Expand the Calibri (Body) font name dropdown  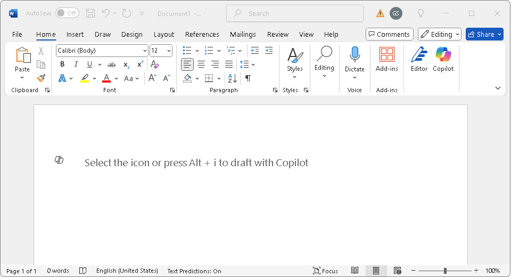click(x=145, y=51)
